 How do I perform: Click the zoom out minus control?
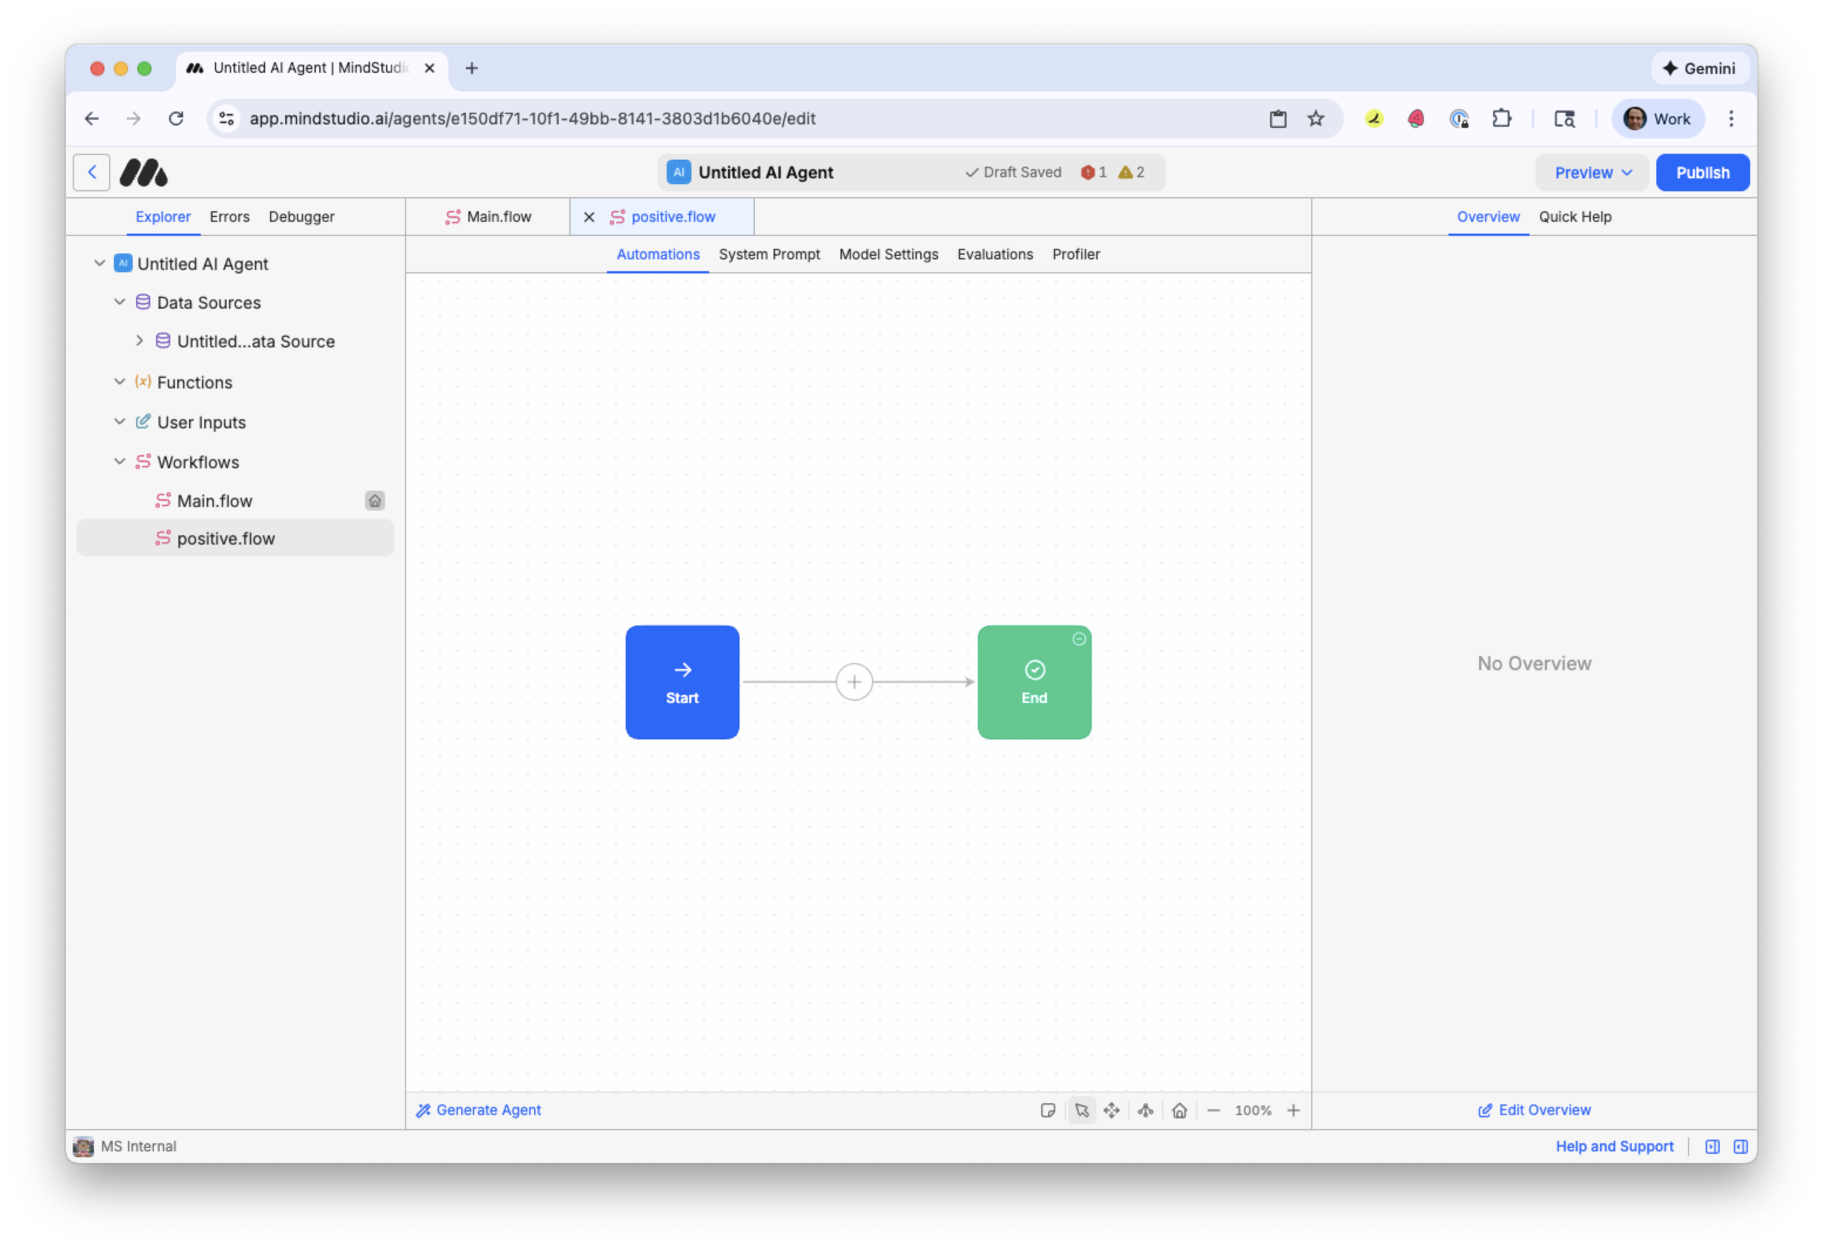coord(1214,1110)
